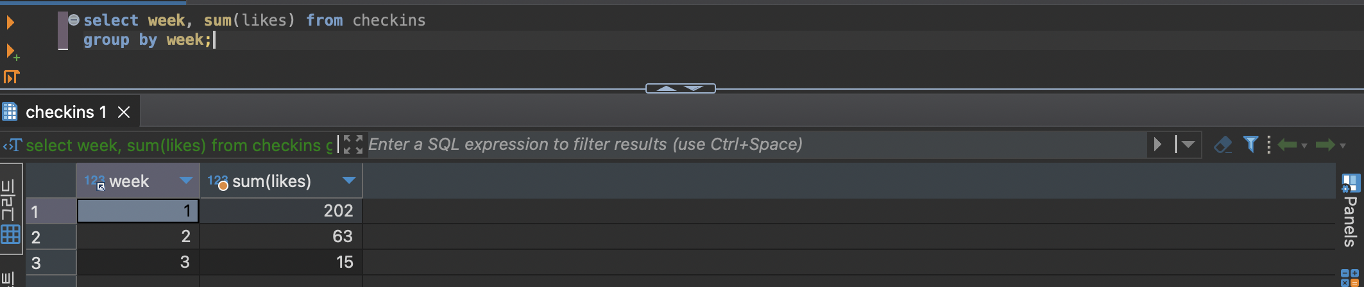Toggle the Panels side view
The width and height of the screenshot is (1364, 287).
[x=1350, y=211]
